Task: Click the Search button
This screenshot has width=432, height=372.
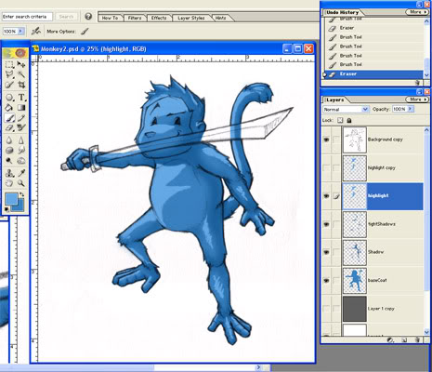Action: pyautogui.click(x=66, y=17)
